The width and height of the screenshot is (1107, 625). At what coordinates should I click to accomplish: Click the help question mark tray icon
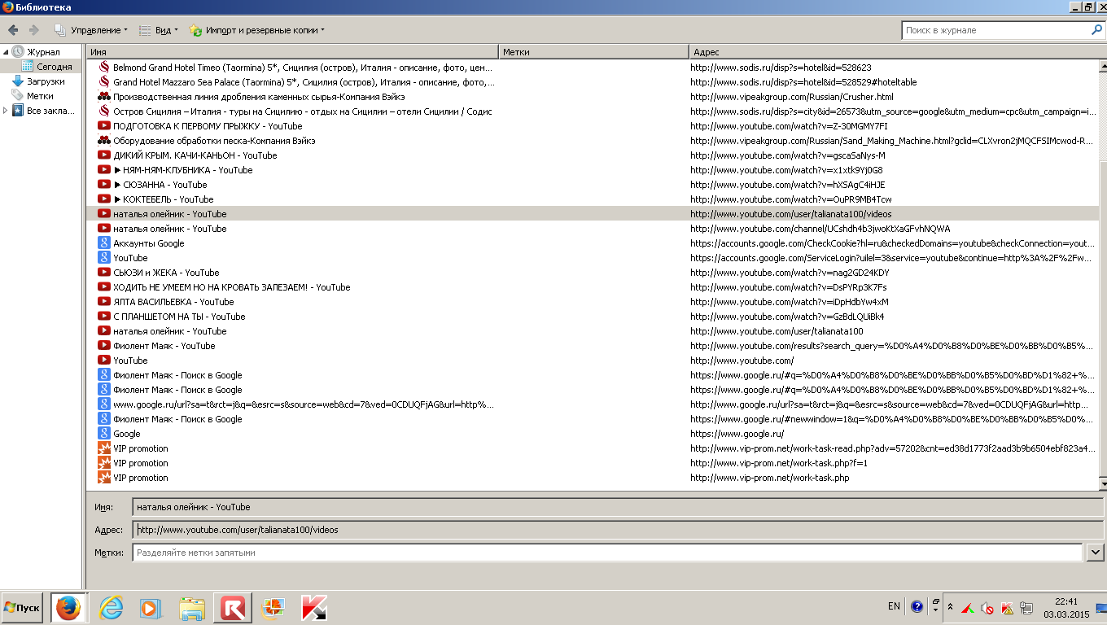pos(917,607)
